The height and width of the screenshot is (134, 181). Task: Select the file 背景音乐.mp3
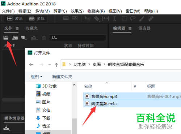tap(132, 96)
